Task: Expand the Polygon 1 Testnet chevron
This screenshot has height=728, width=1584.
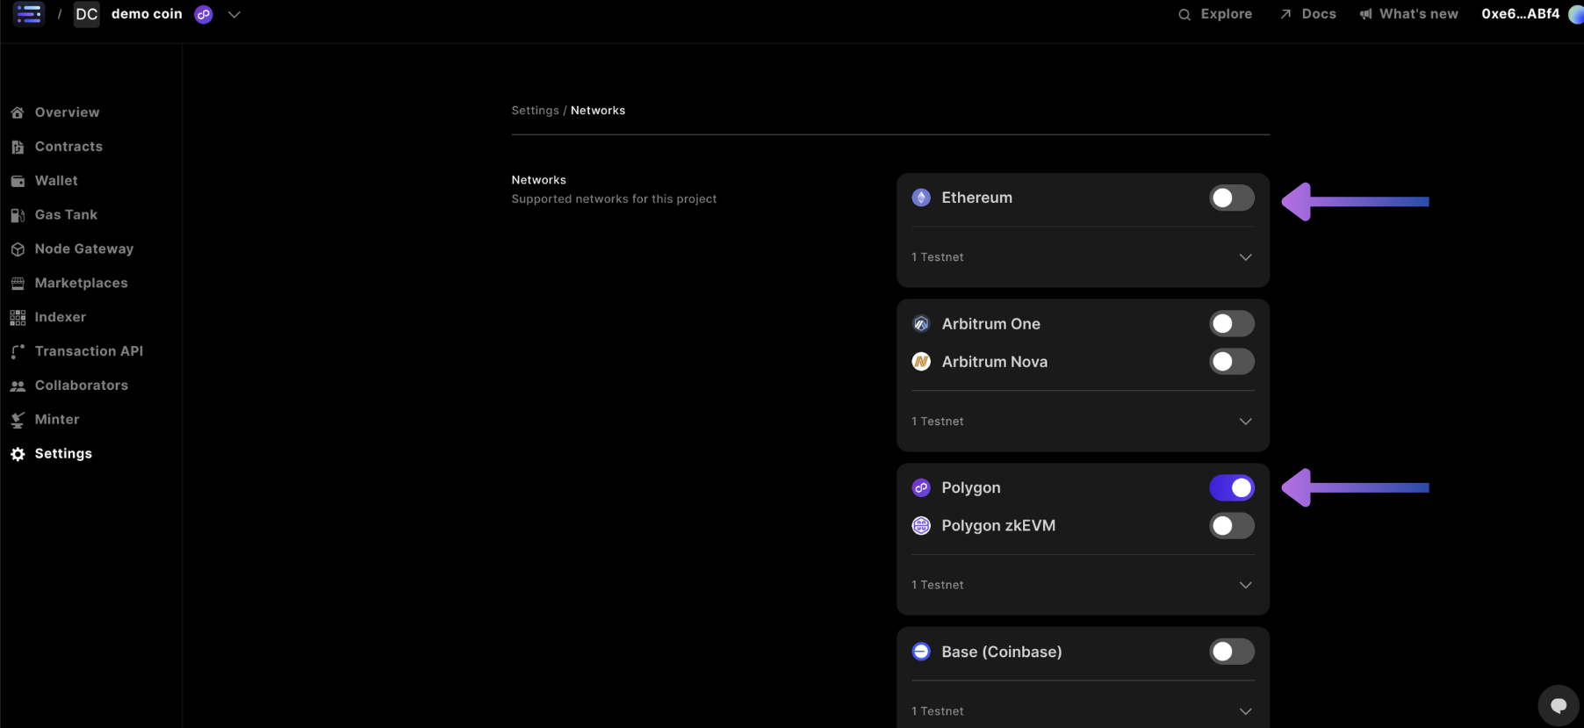Action: (x=1245, y=585)
